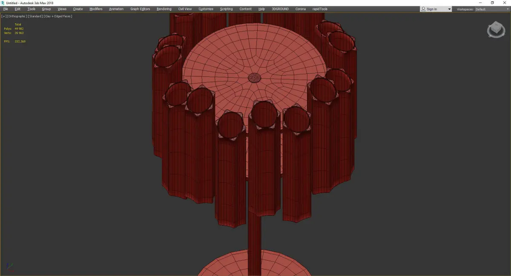Open the Customize menu
Viewport: 511px width, 276px height.
[206, 9]
